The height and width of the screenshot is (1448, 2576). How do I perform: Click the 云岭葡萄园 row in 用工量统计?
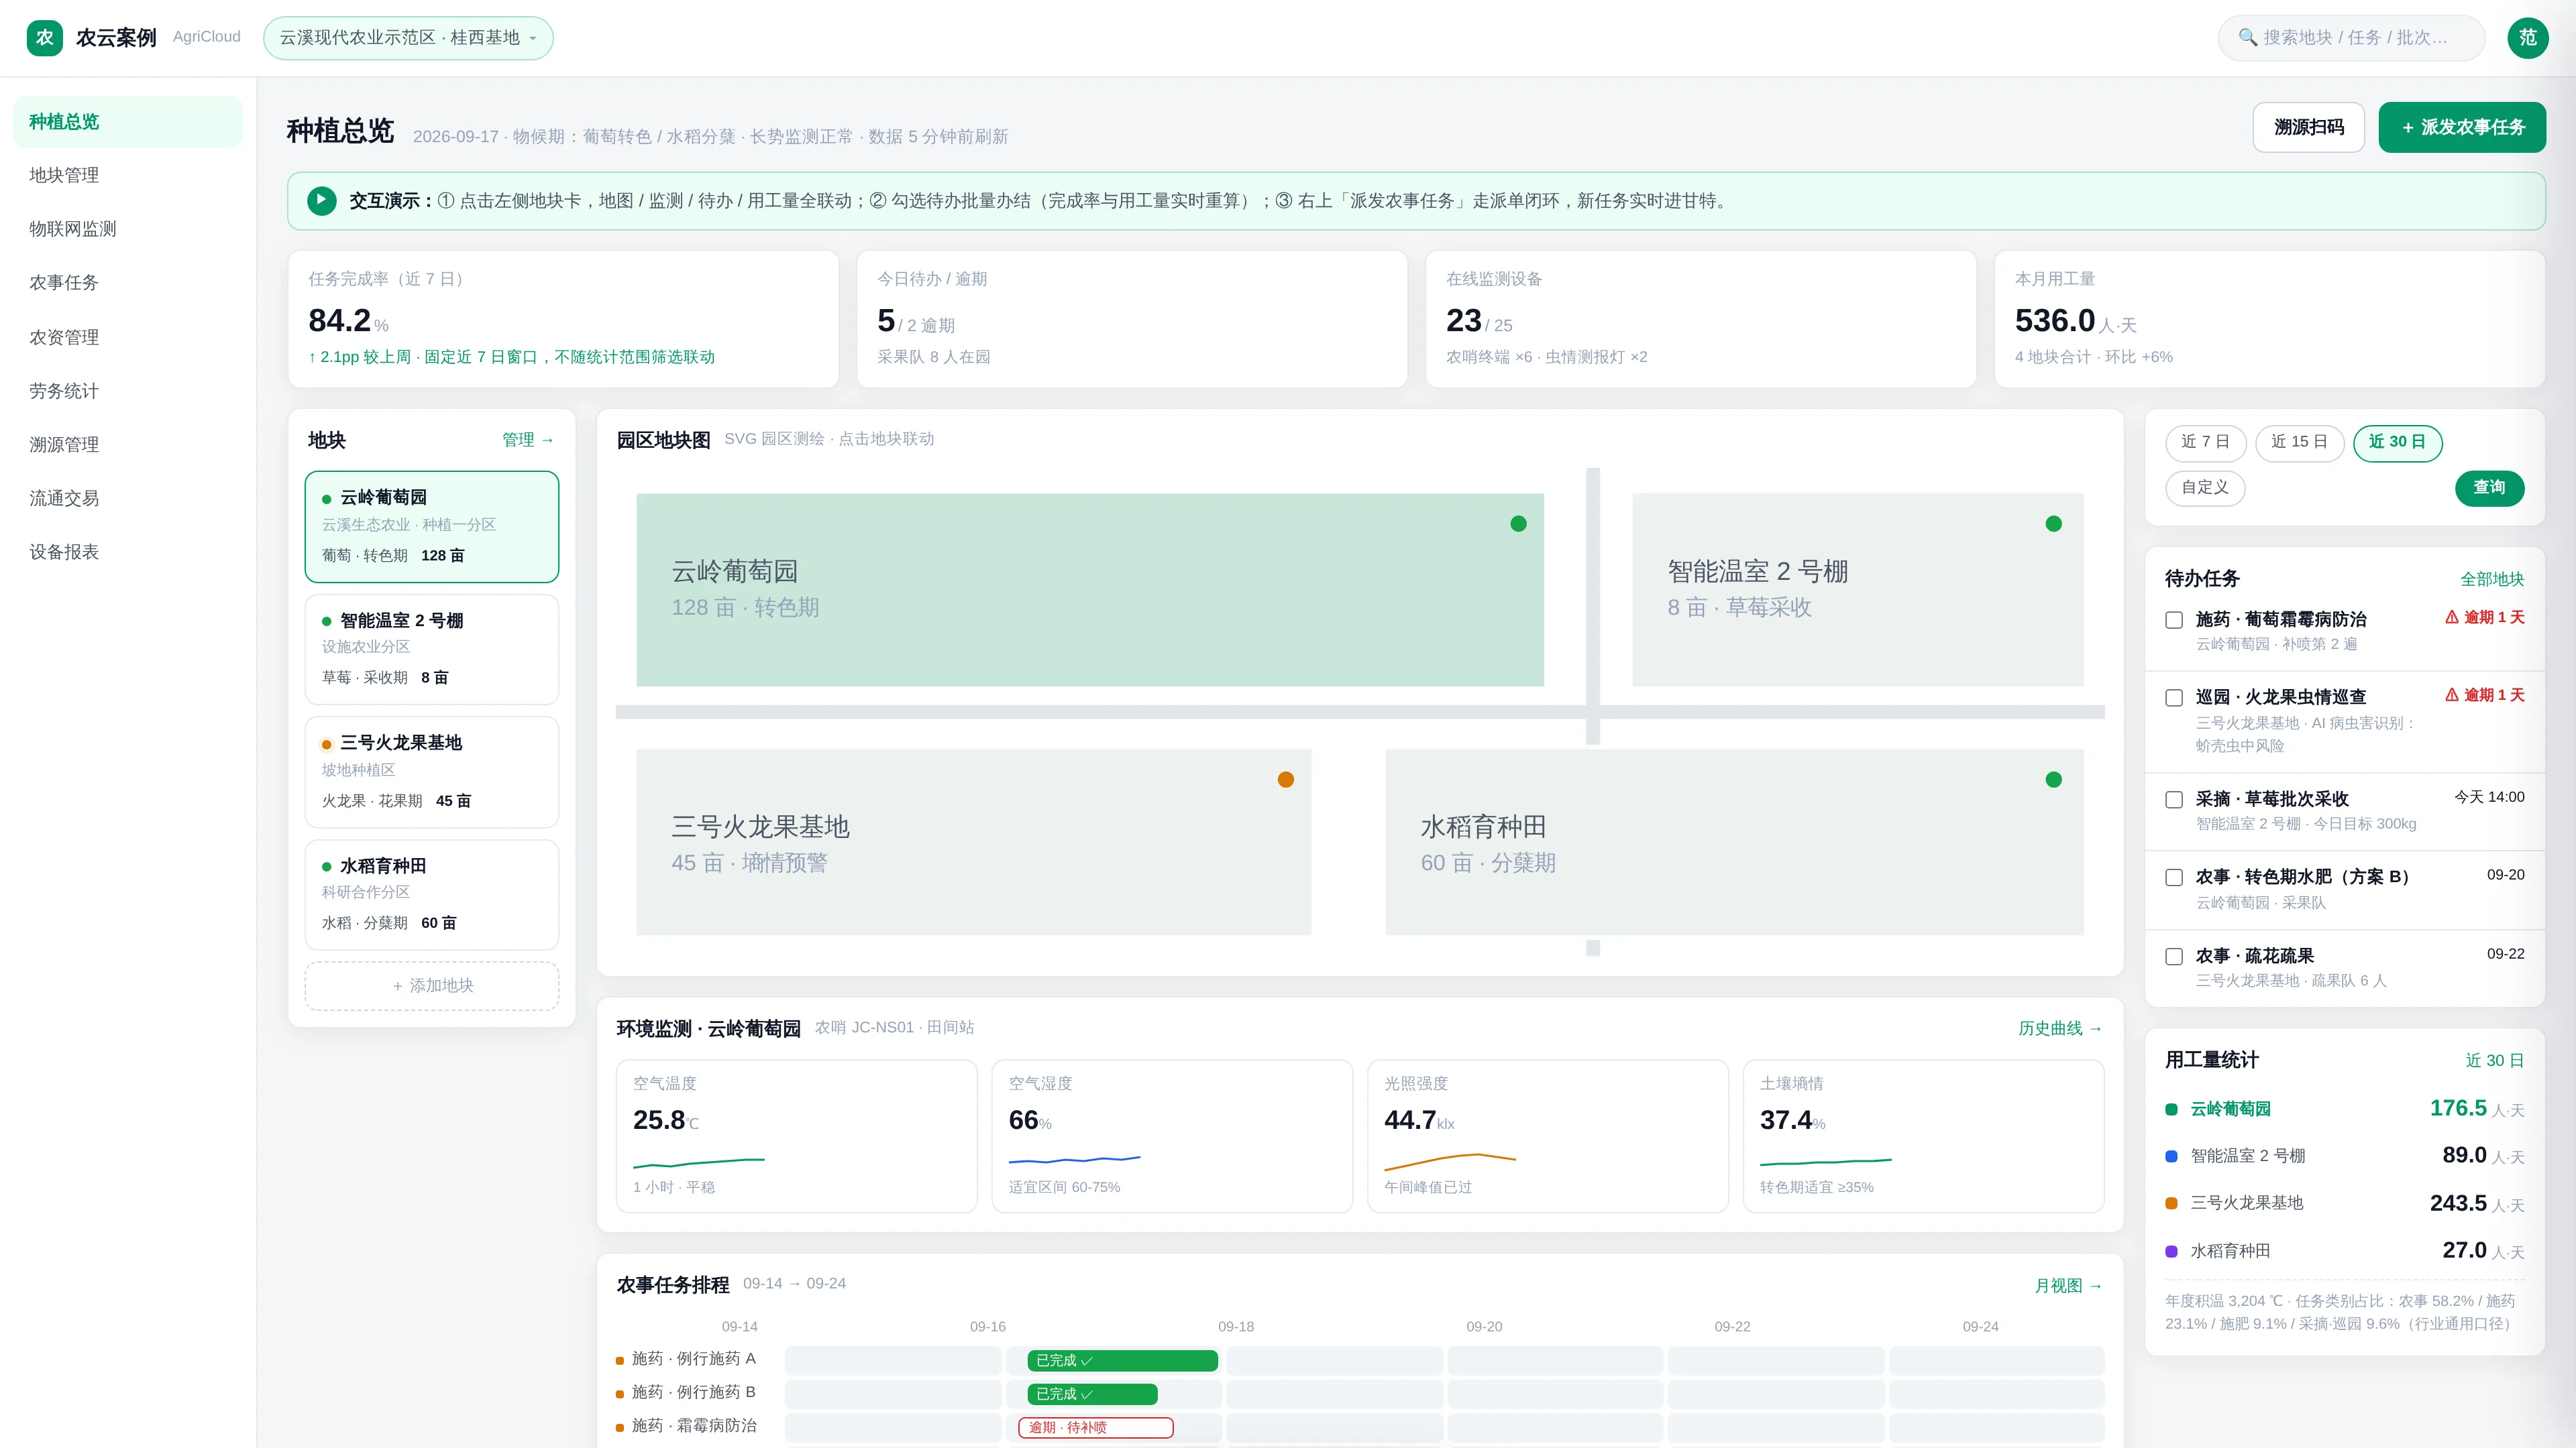point(2344,1110)
